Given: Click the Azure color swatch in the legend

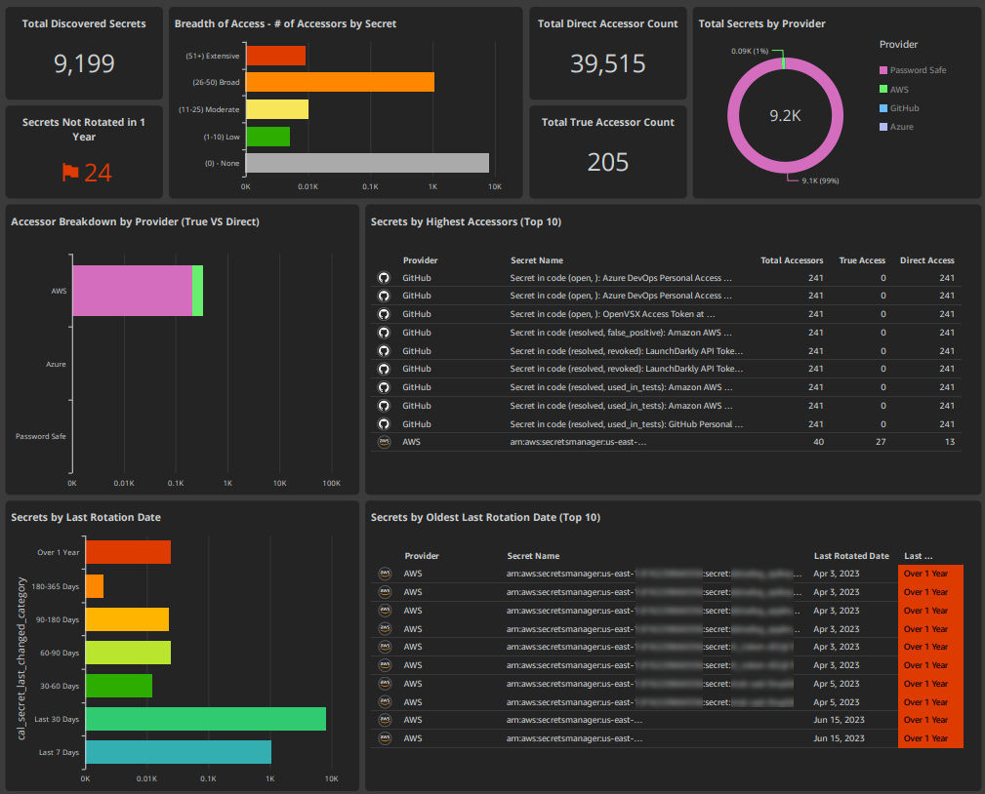Looking at the screenshot, I should pos(883,127).
